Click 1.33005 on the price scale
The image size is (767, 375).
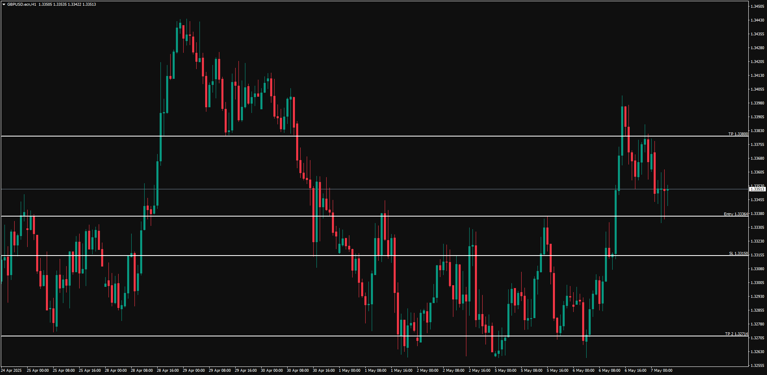(x=757, y=283)
